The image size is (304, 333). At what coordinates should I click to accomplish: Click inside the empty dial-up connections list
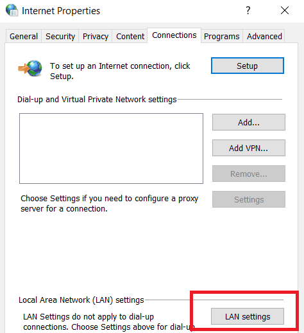tap(111, 148)
